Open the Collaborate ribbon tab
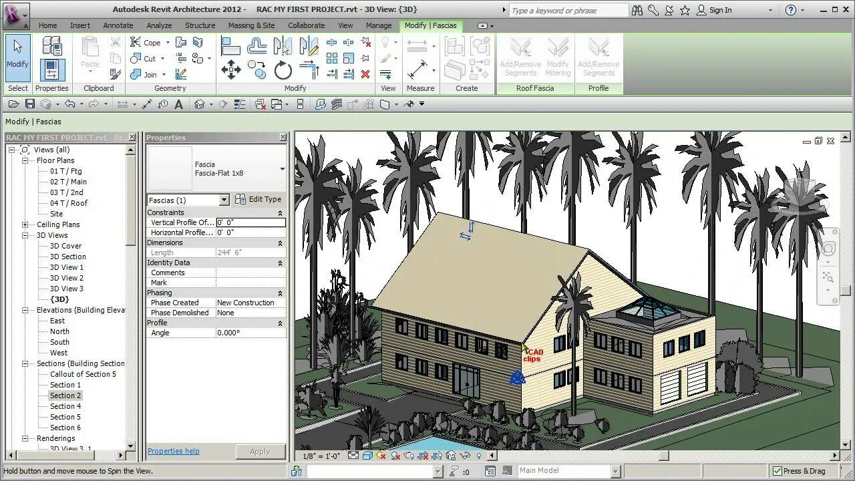This screenshot has height=481, width=855. tap(306, 25)
